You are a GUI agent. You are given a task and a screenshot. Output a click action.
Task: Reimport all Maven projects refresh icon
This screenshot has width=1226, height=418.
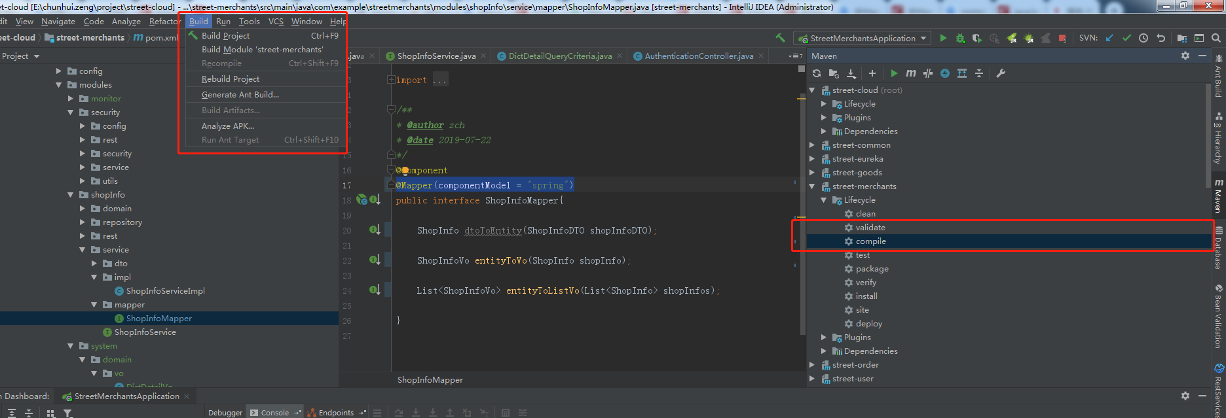pyautogui.click(x=817, y=73)
